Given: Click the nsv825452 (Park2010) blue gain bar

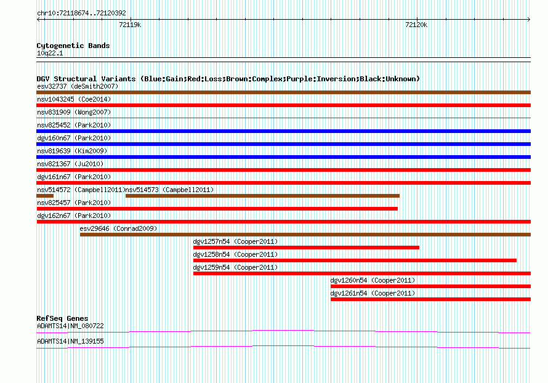Looking at the screenshot, I should coord(283,131).
